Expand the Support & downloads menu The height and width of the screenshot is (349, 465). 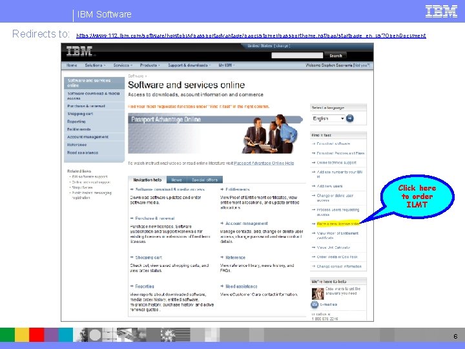point(189,65)
